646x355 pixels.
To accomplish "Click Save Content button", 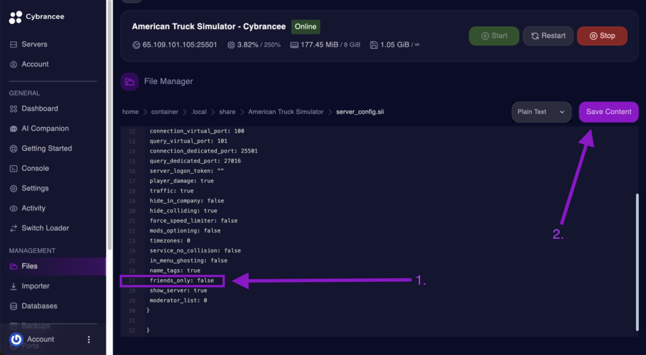I will pos(609,112).
